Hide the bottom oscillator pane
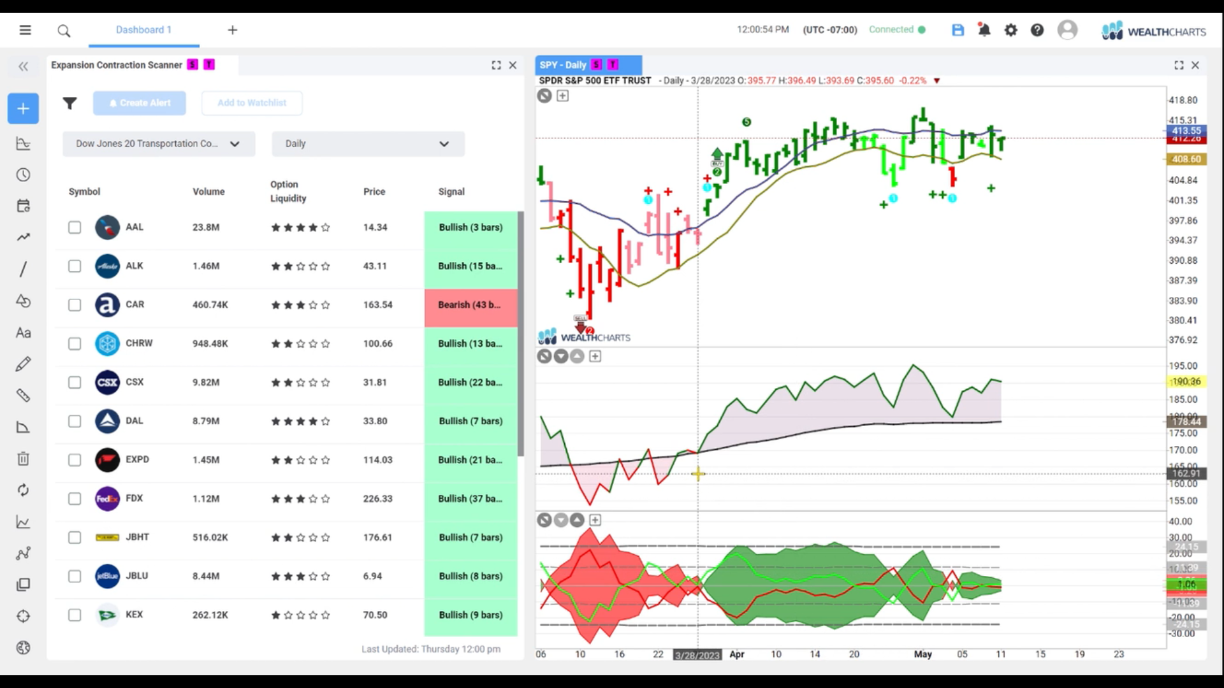The width and height of the screenshot is (1224, 688). [x=544, y=520]
